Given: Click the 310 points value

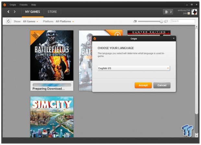Looking at the screenshot, I should pyautogui.click(x=185, y=14).
